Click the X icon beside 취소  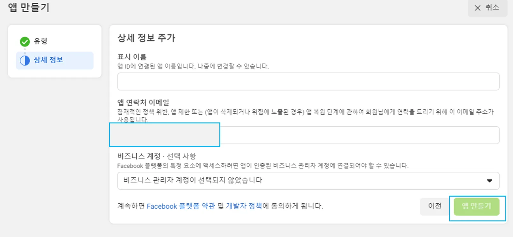[477, 8]
